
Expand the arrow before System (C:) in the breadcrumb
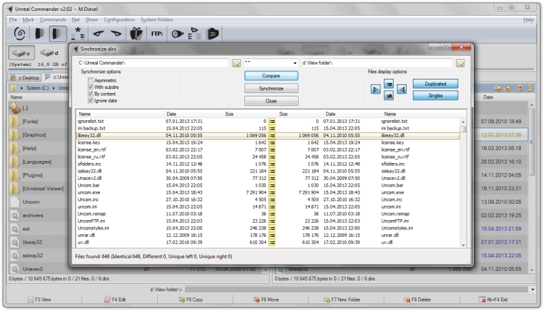click(x=22, y=88)
